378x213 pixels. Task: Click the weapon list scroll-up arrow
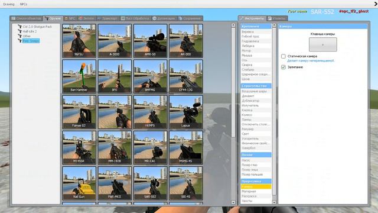point(233,25)
